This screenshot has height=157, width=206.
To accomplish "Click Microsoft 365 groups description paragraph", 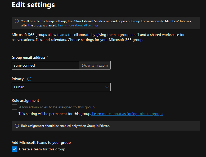I will click(98, 37).
